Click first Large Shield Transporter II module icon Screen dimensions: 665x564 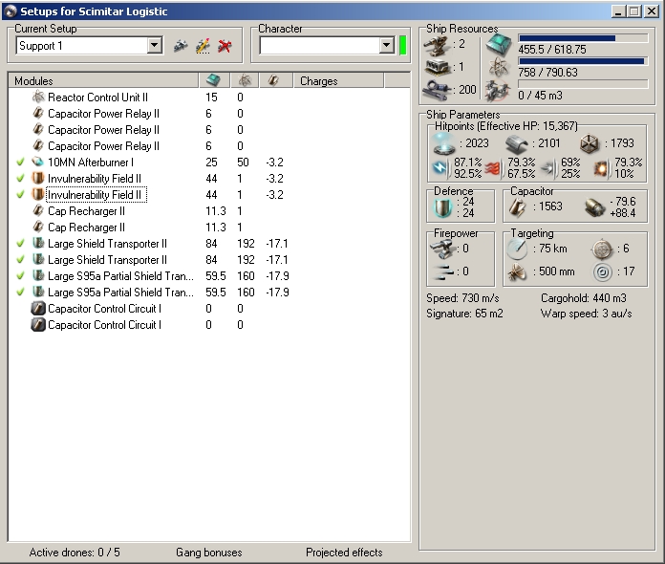(x=38, y=243)
